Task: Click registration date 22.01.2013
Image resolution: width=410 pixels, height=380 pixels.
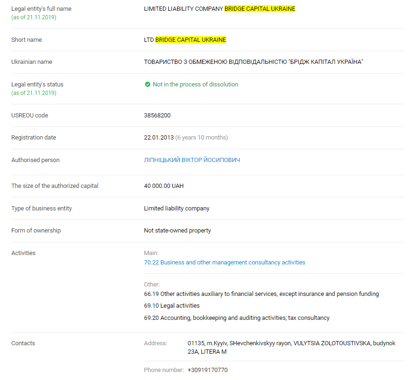Action: pos(159,137)
